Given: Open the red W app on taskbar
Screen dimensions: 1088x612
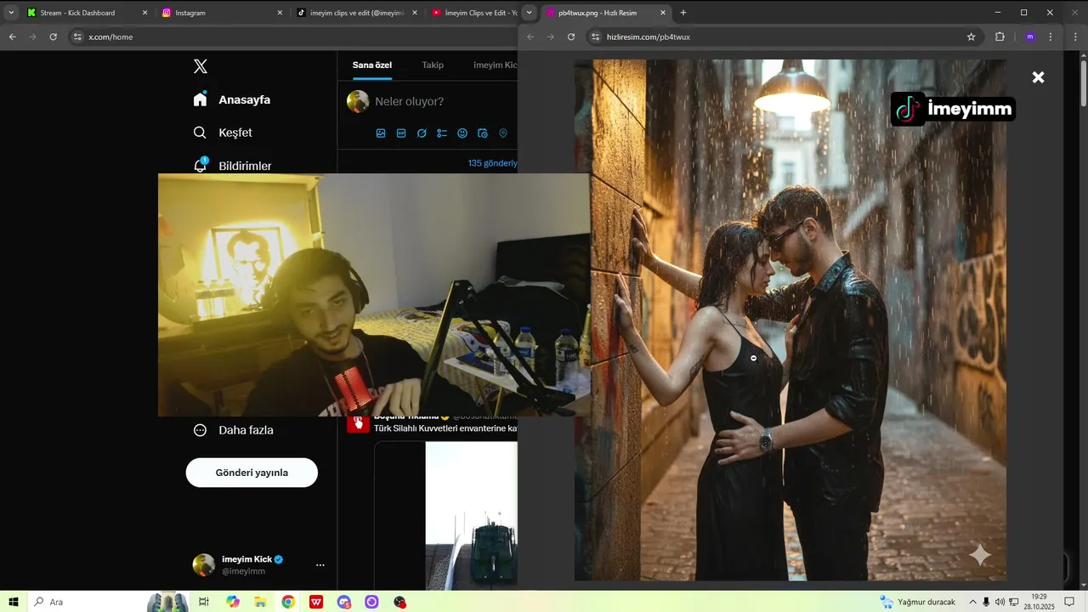Looking at the screenshot, I should [316, 602].
